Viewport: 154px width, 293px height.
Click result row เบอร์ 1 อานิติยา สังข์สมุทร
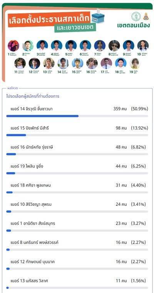[77, 226]
